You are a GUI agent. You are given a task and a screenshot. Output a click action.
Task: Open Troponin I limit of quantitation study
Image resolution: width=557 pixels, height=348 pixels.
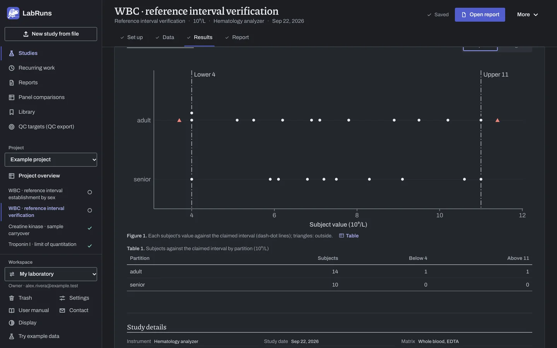pos(43,244)
